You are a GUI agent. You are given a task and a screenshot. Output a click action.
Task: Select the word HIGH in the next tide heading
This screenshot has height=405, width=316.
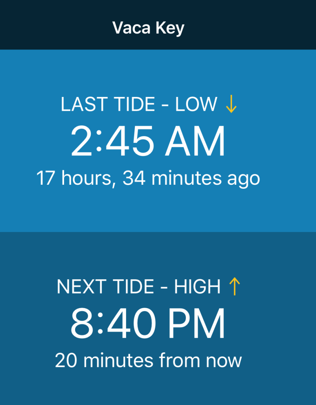pos(197,287)
